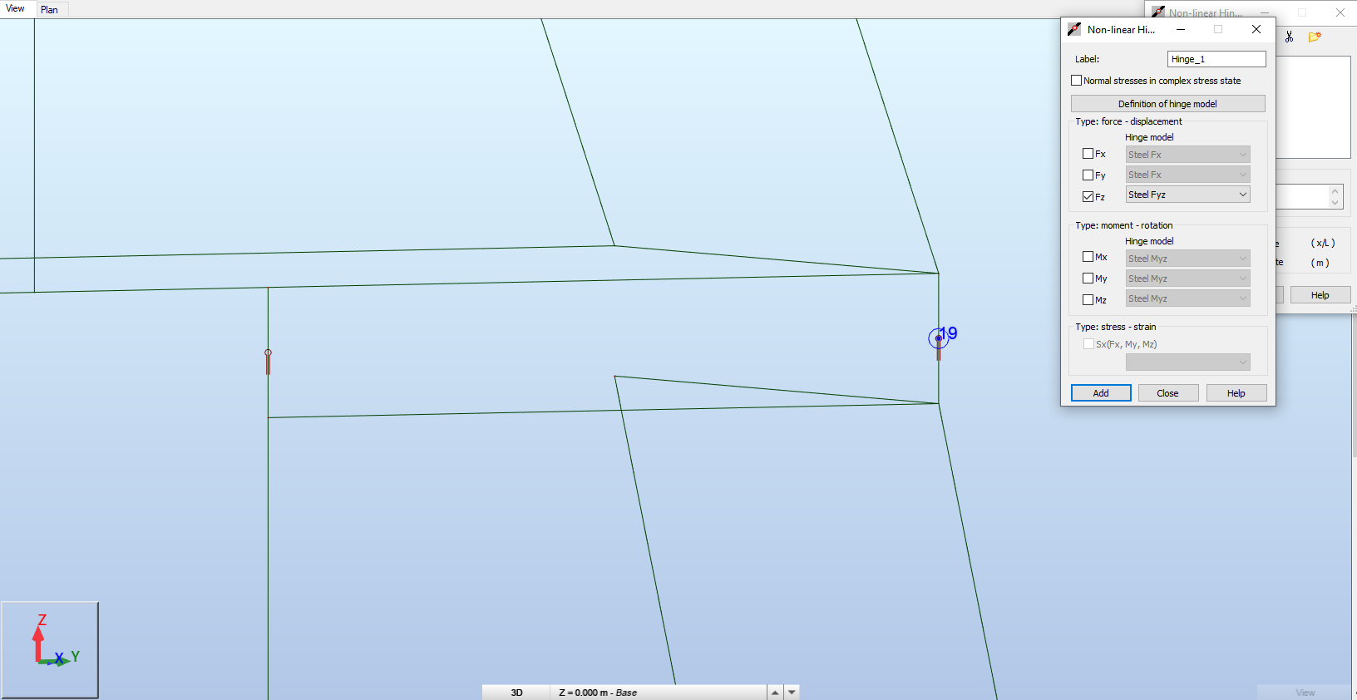Viewport: 1357px width, 700px height.
Task: Click Help in the hinge definition dialog
Action: pyautogui.click(x=1236, y=393)
